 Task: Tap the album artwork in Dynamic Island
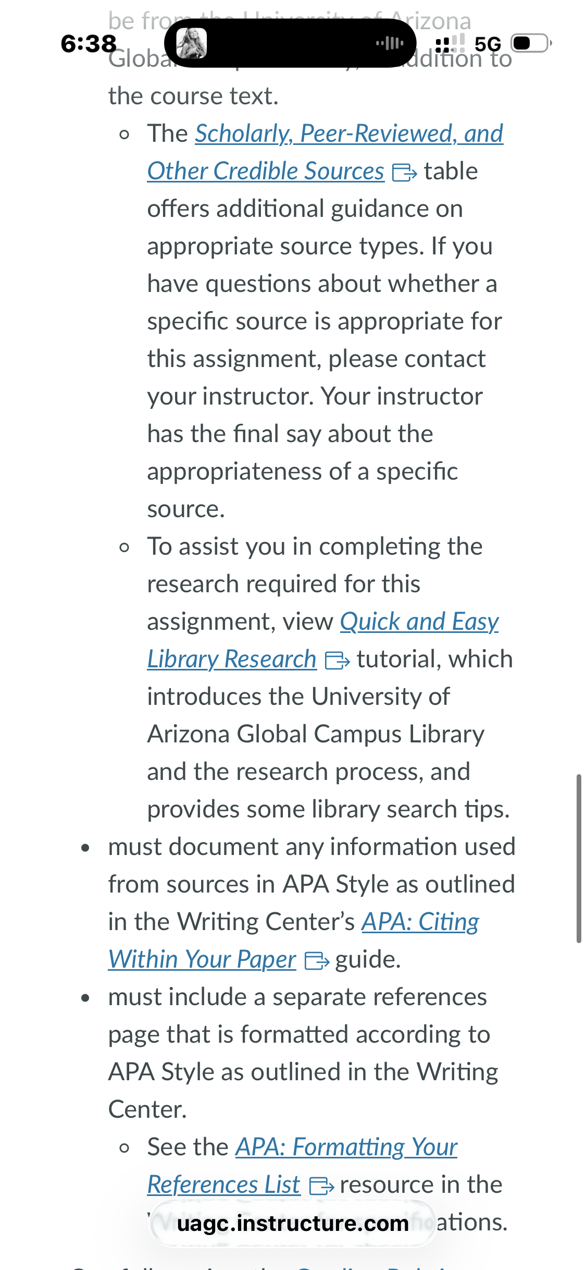191,43
